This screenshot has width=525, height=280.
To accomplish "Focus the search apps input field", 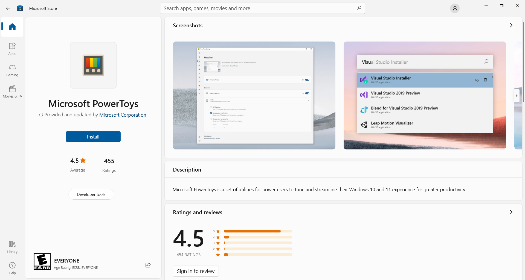I will [x=257, y=8].
